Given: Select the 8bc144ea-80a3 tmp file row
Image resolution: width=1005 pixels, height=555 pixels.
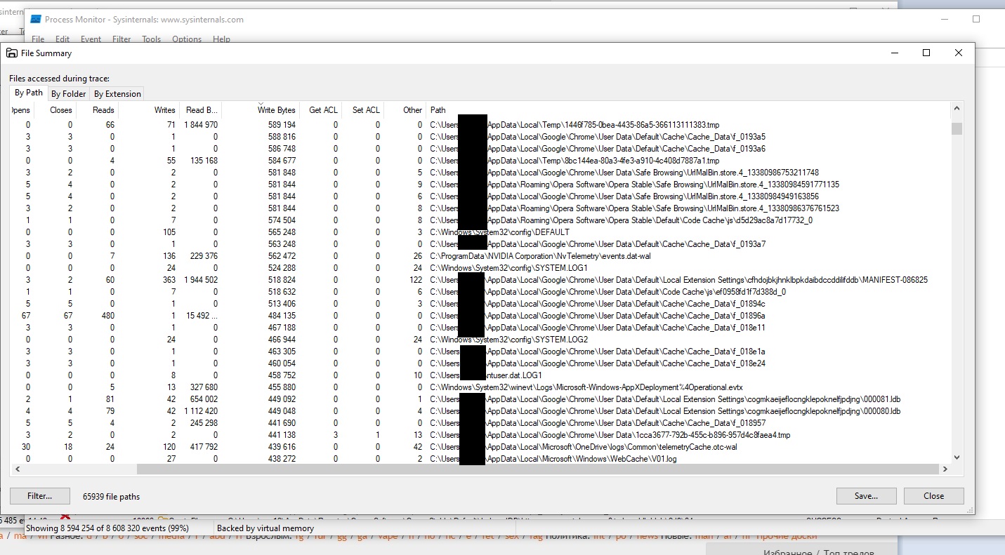Looking at the screenshot, I should click(480, 161).
